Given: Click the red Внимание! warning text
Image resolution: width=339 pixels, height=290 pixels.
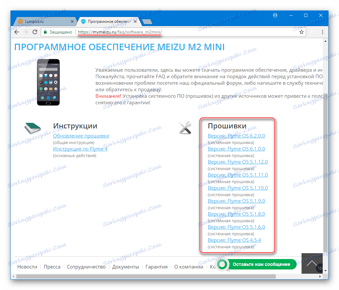Looking at the screenshot, I should 108,96.
